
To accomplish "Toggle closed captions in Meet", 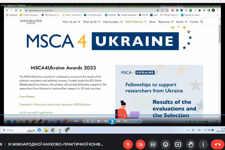I will [153, 144].
